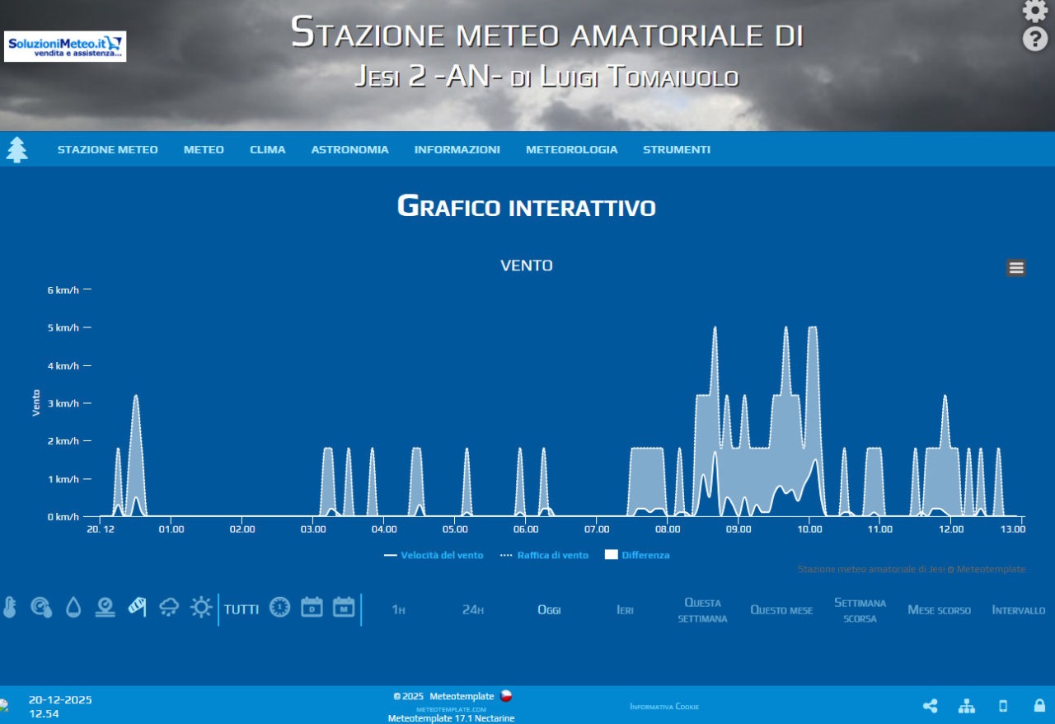The image size is (1055, 724).
Task: Select the thermometer temperature icon
Action: (10, 608)
